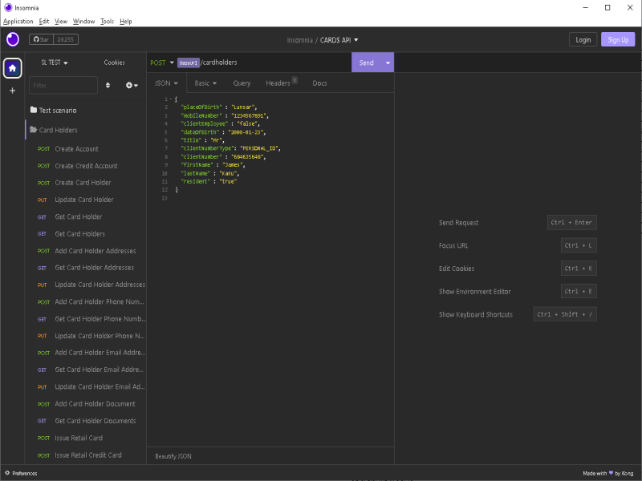This screenshot has height=481, width=642.
Task: Switch to the Headers tab
Action: (x=282, y=83)
